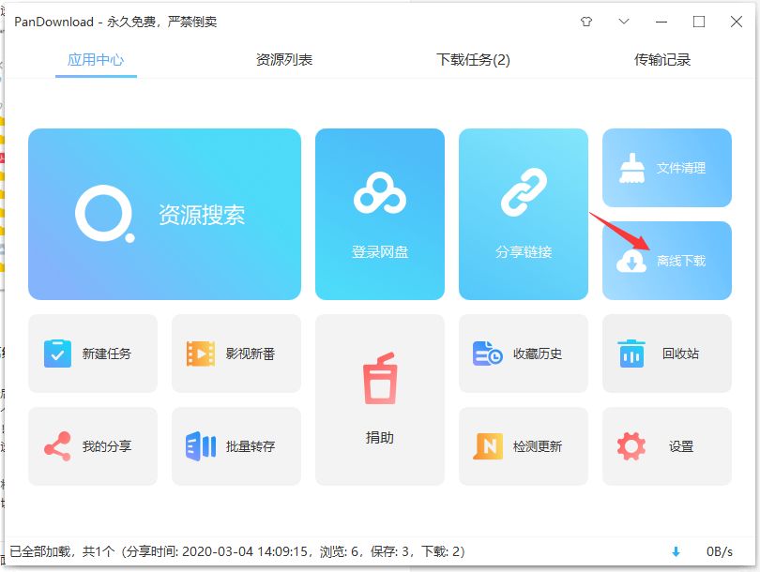The width and height of the screenshot is (760, 572).
Task: Open 我的分享 my shares label
Action: (107, 446)
